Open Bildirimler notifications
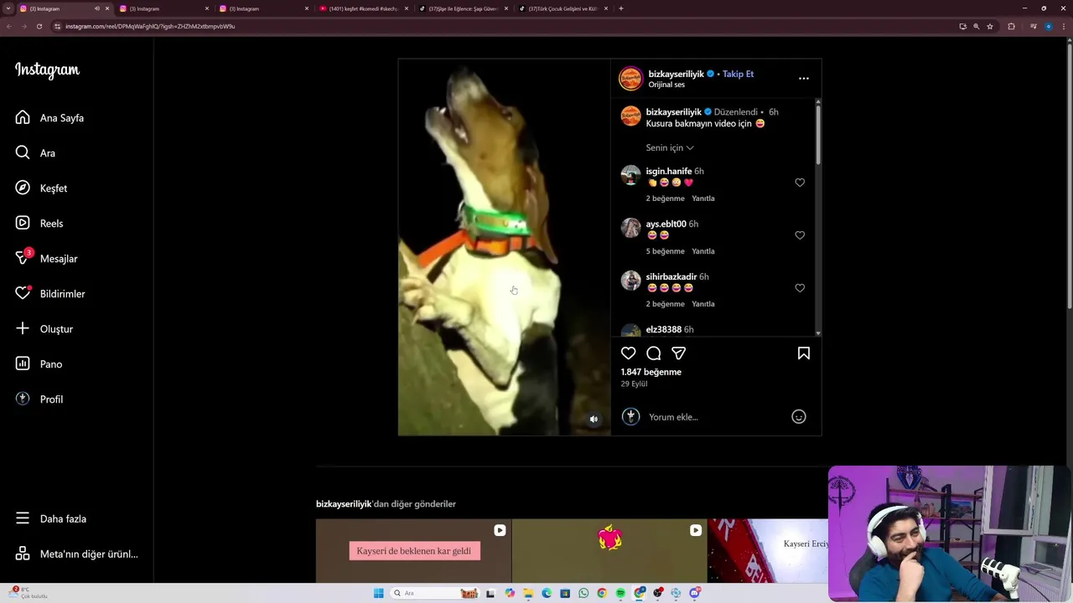Image resolution: width=1073 pixels, height=603 pixels. pos(50,294)
